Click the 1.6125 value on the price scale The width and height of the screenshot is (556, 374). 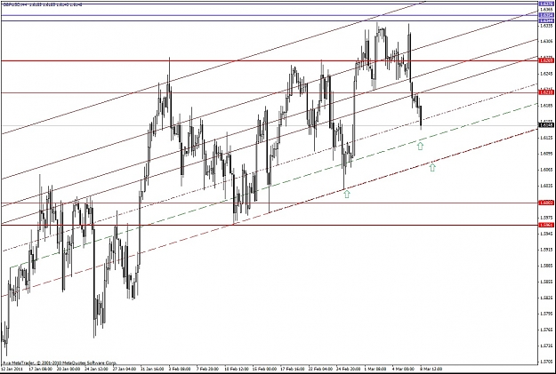[x=546, y=138]
